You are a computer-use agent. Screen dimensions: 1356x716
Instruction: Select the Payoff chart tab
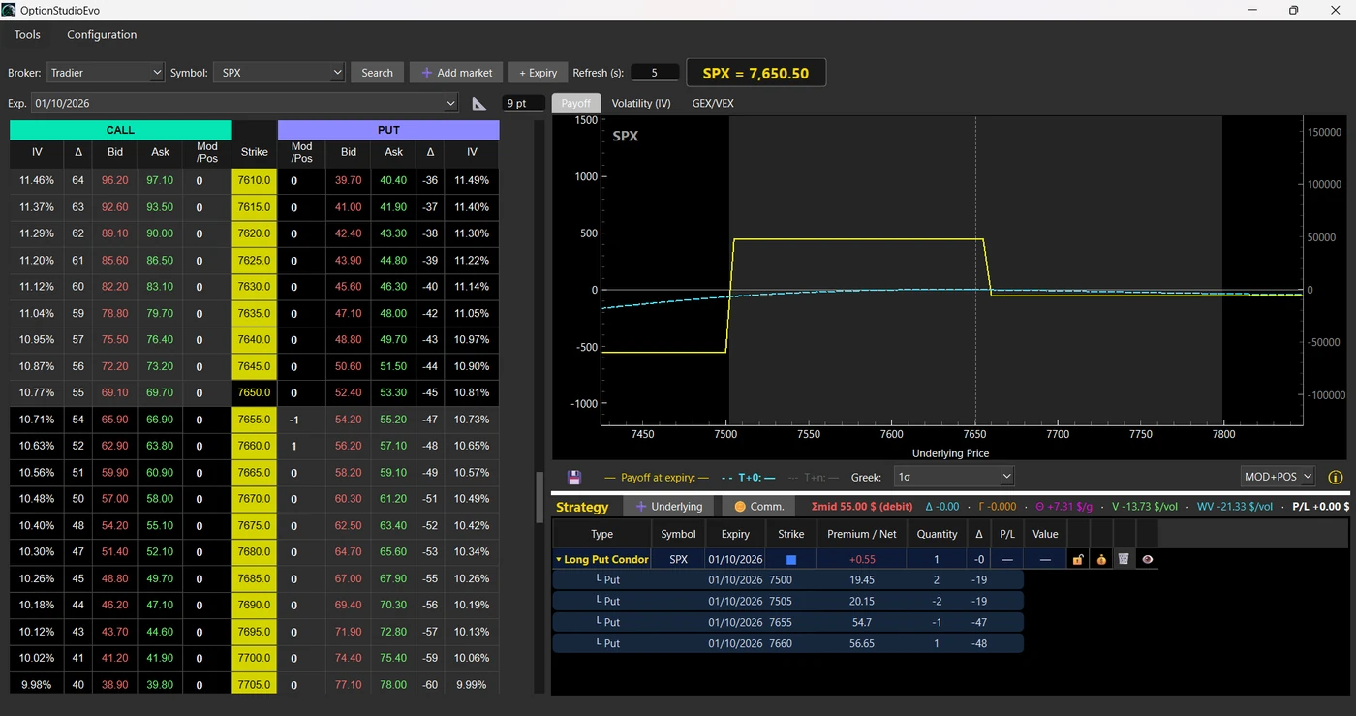tap(576, 103)
